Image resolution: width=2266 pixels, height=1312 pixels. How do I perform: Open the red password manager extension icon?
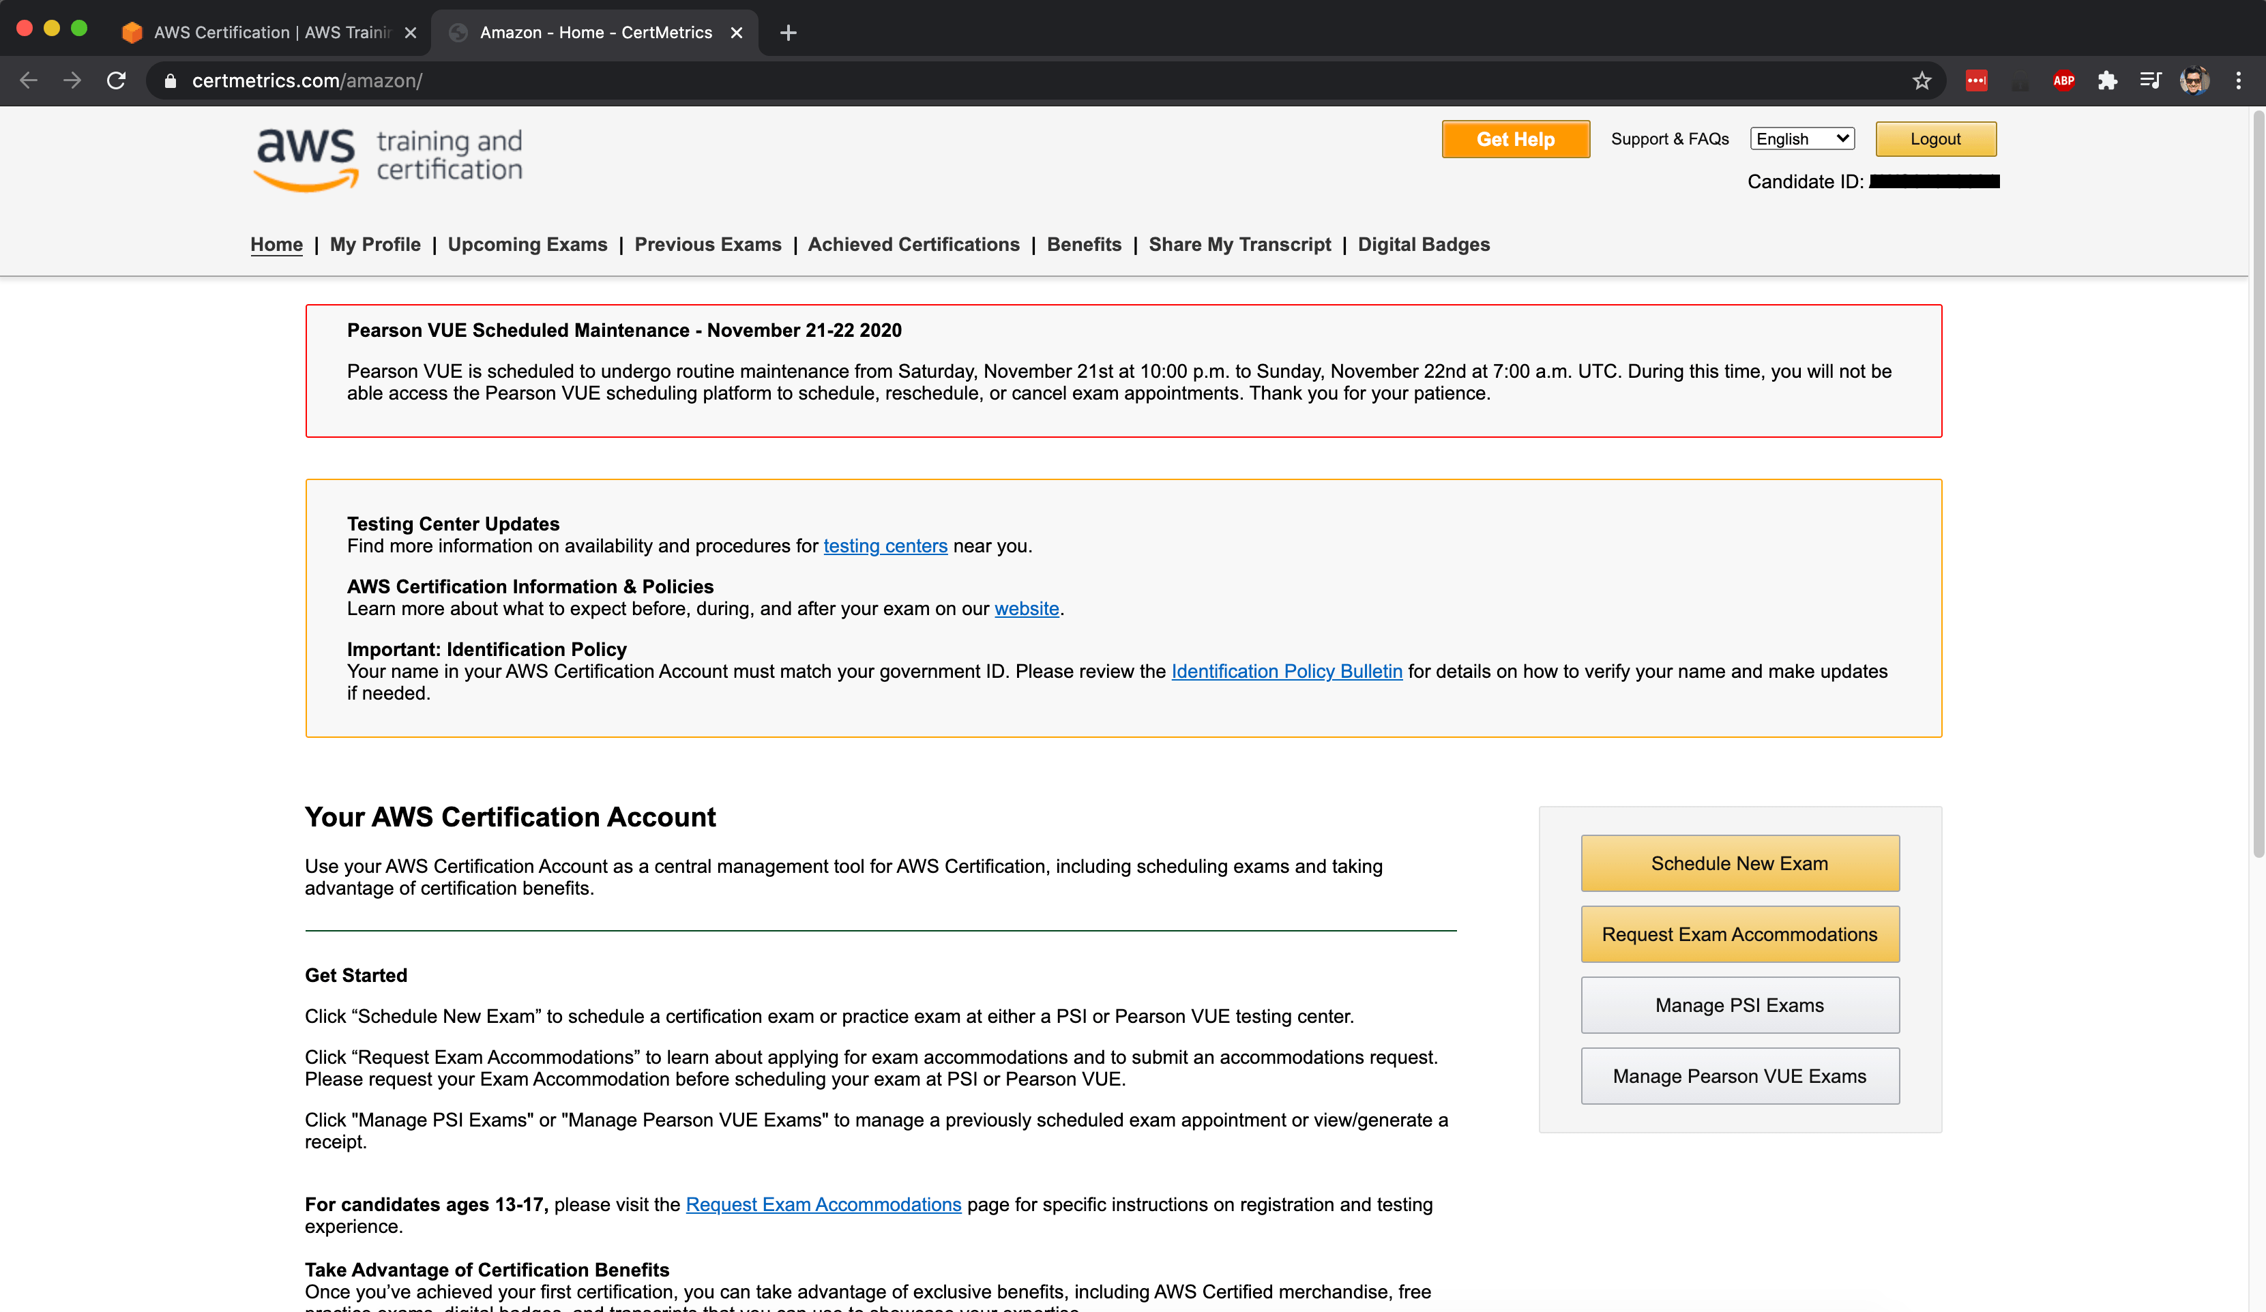(1977, 81)
